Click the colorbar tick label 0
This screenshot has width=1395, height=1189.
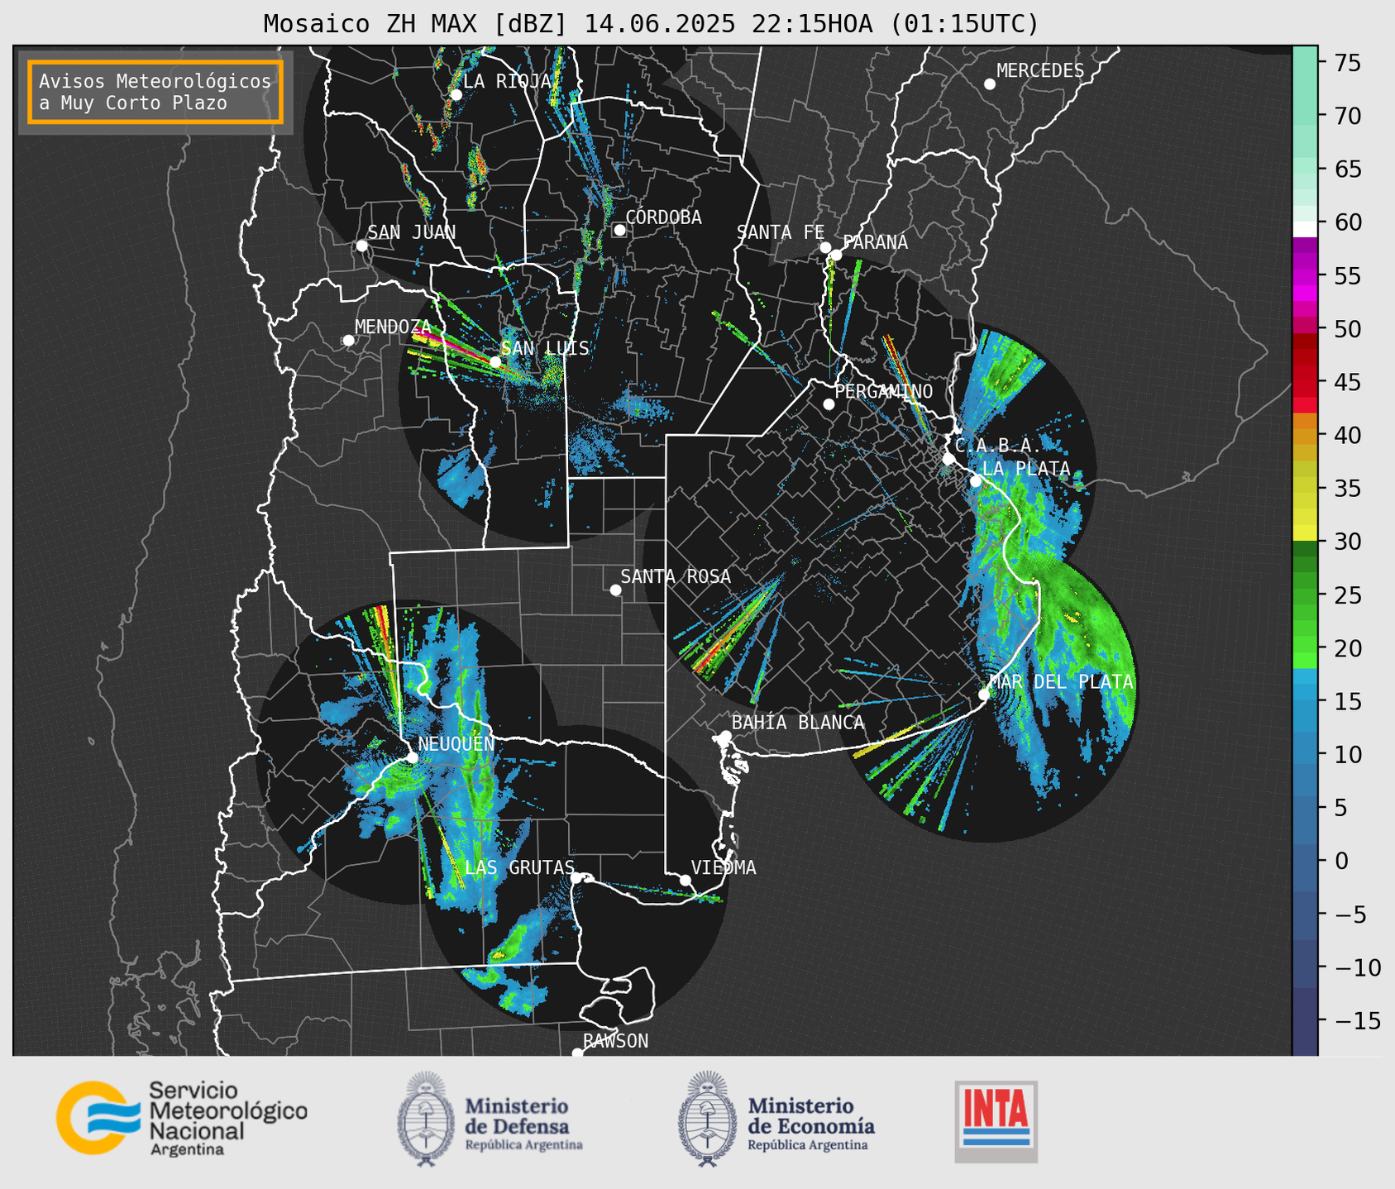[1340, 861]
